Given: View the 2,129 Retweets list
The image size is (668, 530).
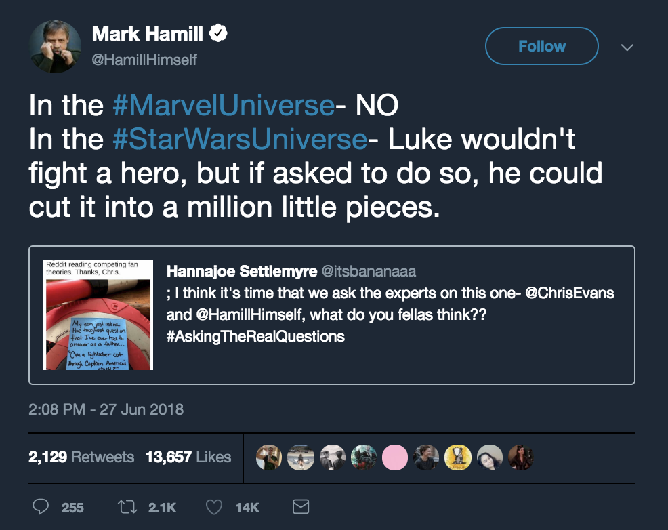Looking at the screenshot, I should click(81, 457).
